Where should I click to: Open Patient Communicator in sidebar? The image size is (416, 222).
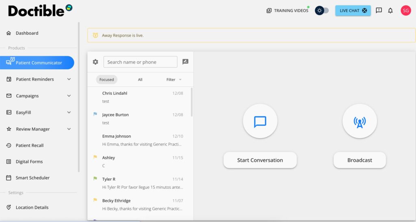pos(37,63)
